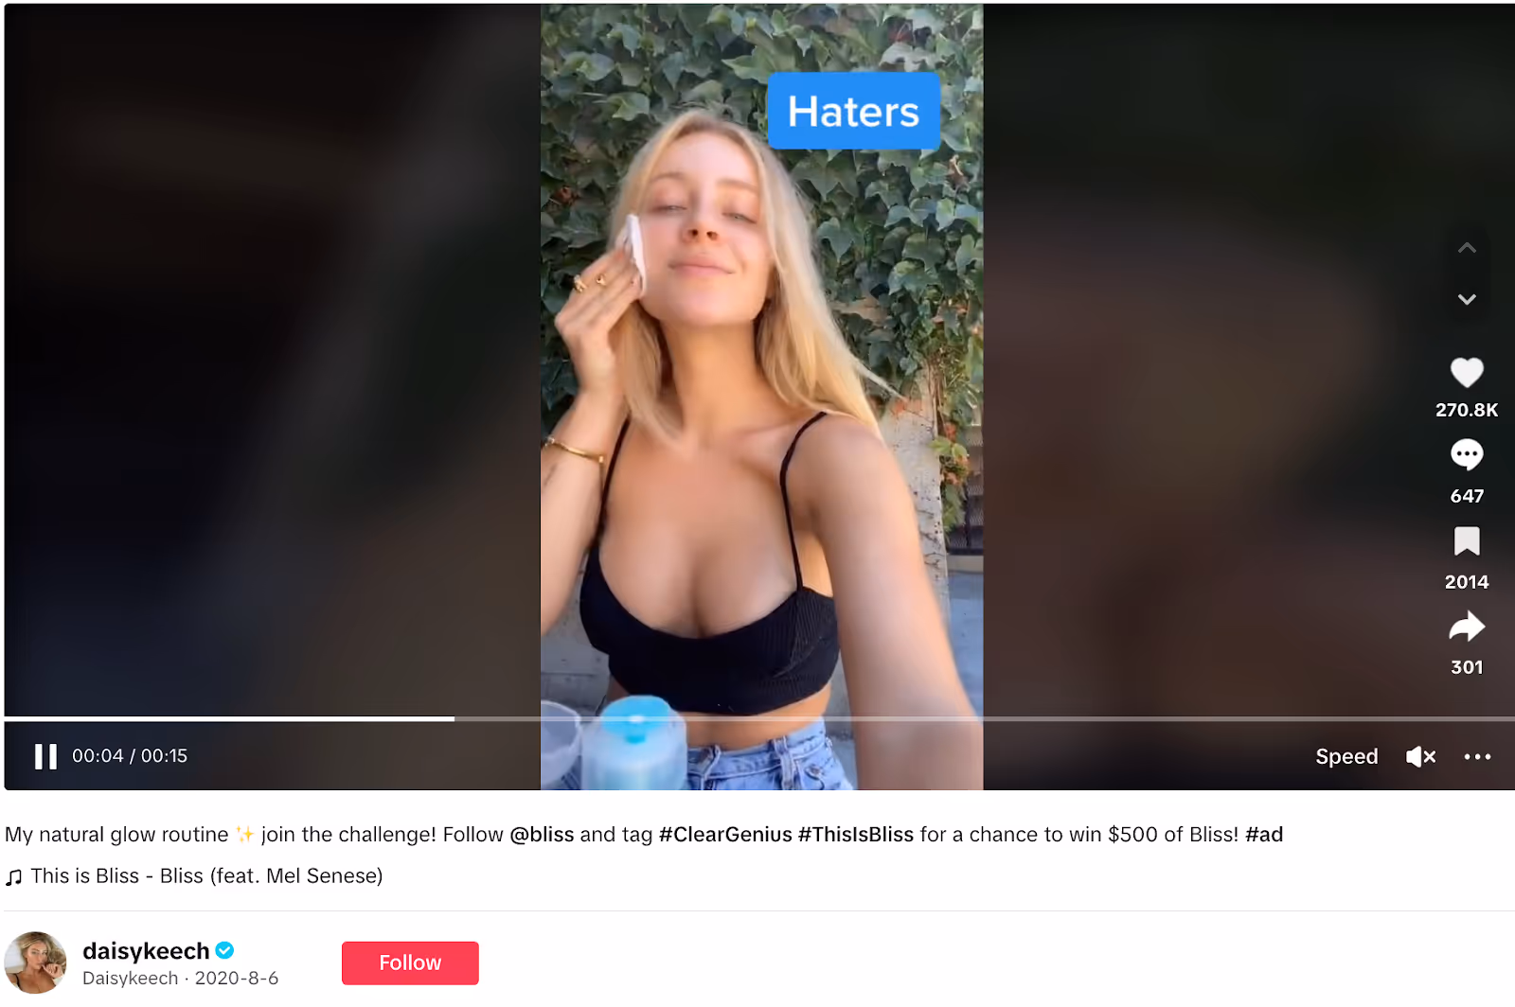Open daisykeech profile picture
Viewport: 1515px width, 1007px height.
[36, 963]
